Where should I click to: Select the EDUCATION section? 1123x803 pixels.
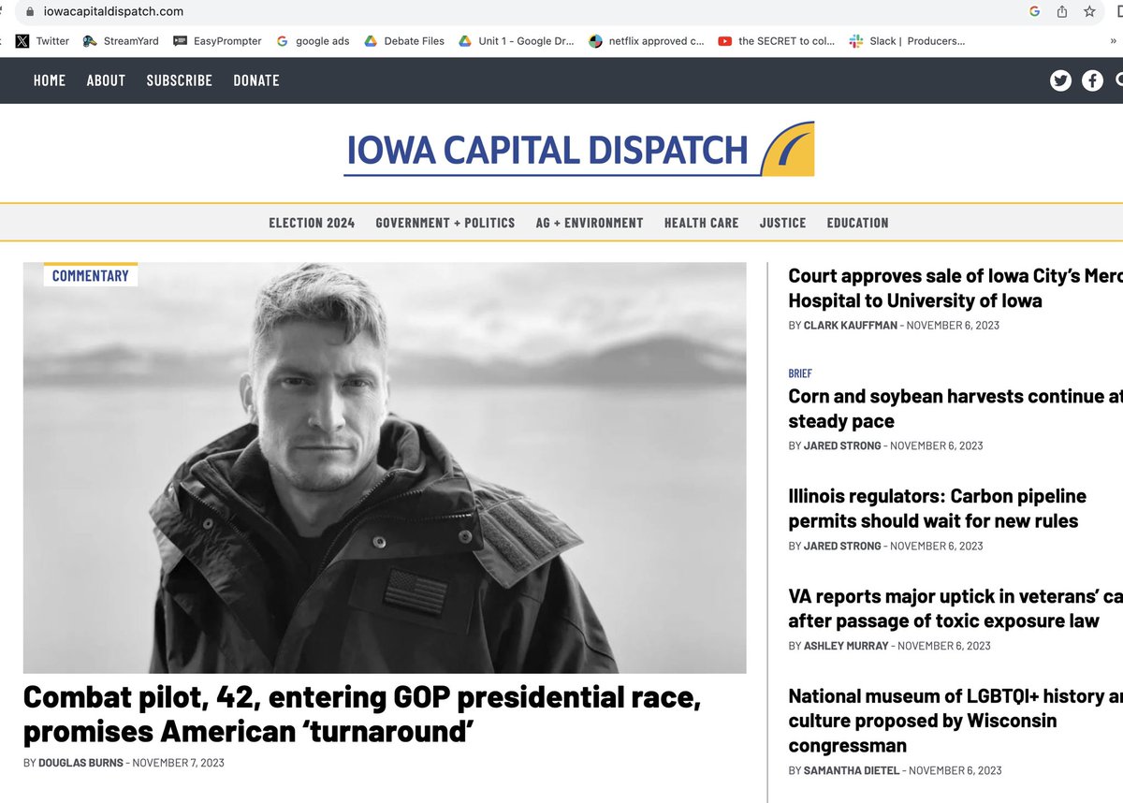point(857,223)
